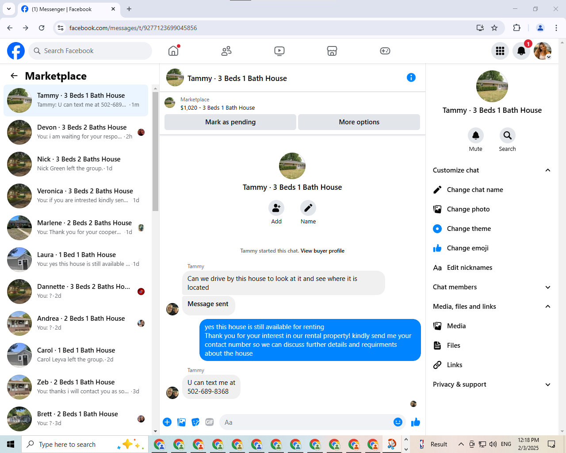The image size is (566, 453).
Task: Open the Chrome three-dot menu
Action: 556,28
